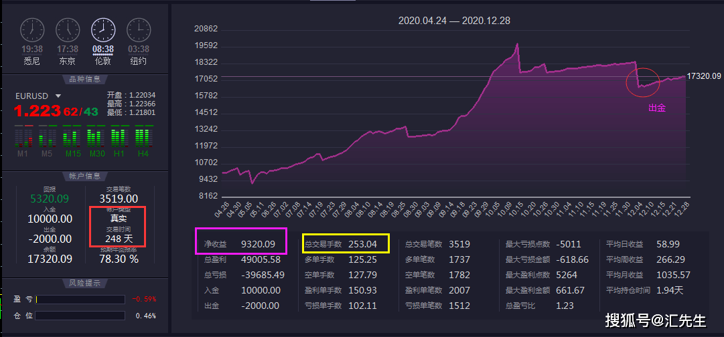Click the Tokyo clock icon
Screen dimensions: 724x337
tap(68, 30)
